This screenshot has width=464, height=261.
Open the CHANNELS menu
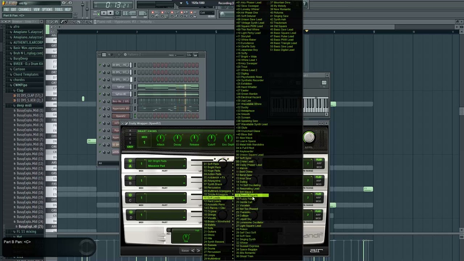pos(25,9)
